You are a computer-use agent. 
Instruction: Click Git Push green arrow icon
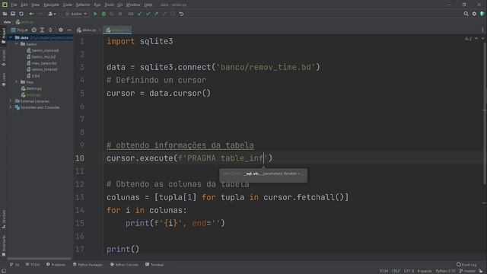point(156,14)
